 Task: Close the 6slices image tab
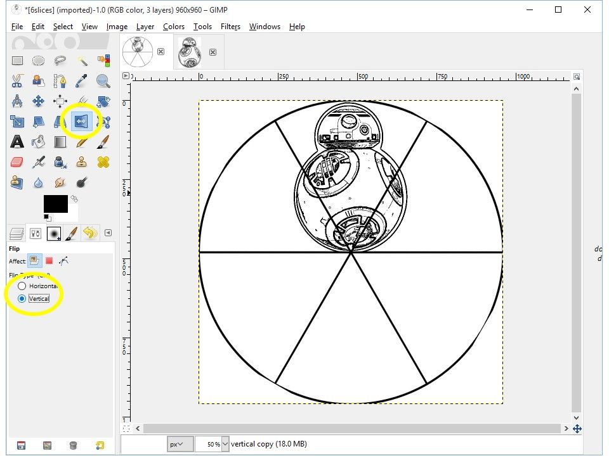tap(160, 51)
